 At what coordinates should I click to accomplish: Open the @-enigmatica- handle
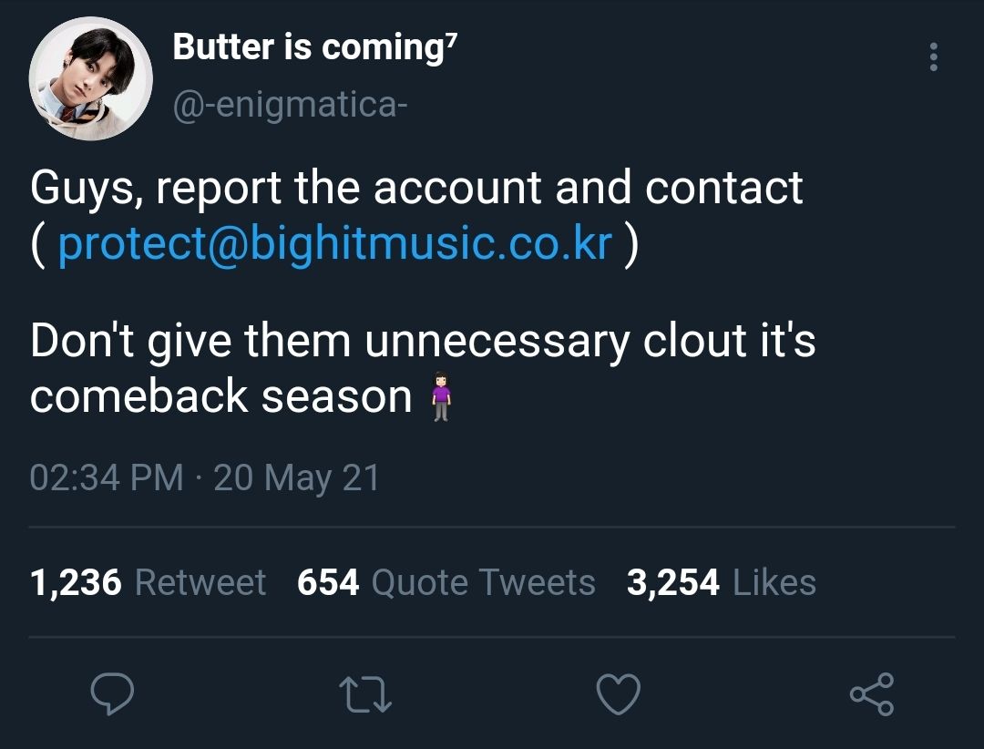click(290, 104)
